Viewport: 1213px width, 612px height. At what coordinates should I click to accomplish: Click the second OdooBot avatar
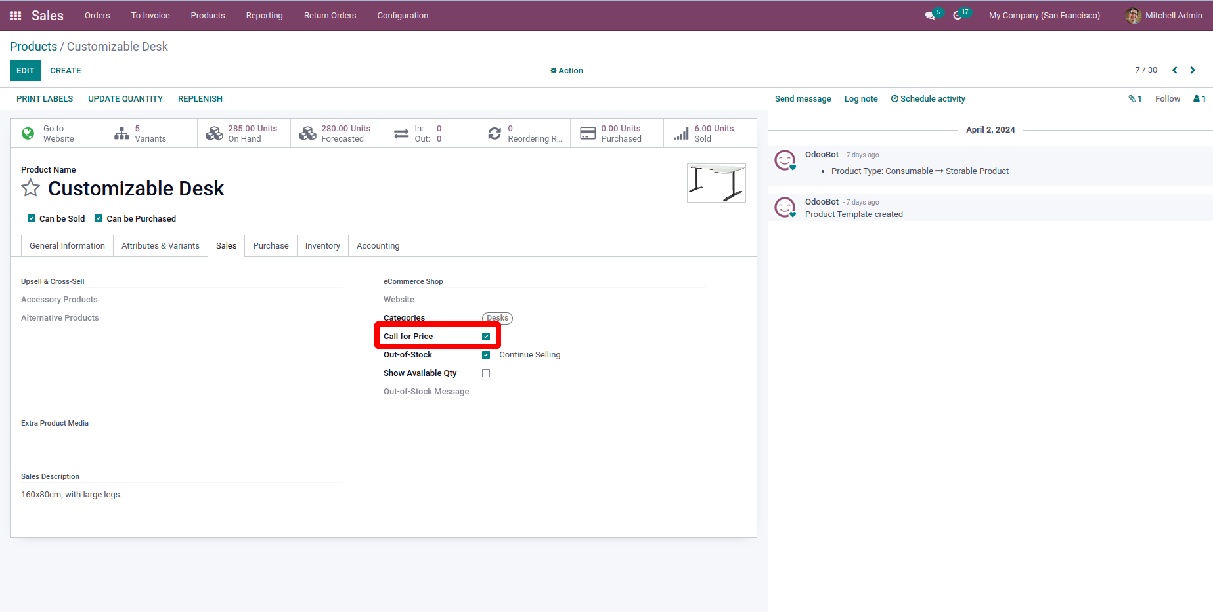[x=785, y=207]
